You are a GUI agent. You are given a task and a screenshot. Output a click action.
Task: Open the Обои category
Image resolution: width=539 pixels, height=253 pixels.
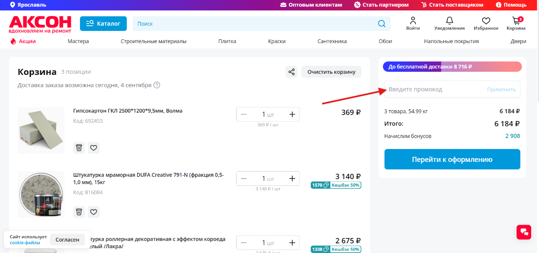pyautogui.click(x=385, y=41)
